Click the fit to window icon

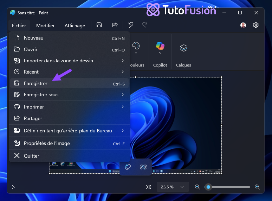(148, 187)
